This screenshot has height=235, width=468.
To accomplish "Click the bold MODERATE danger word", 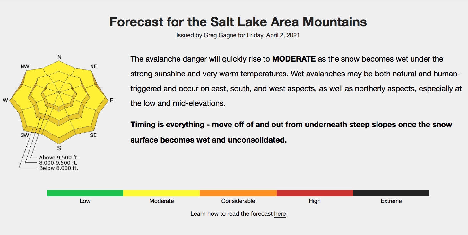I will (294, 59).
